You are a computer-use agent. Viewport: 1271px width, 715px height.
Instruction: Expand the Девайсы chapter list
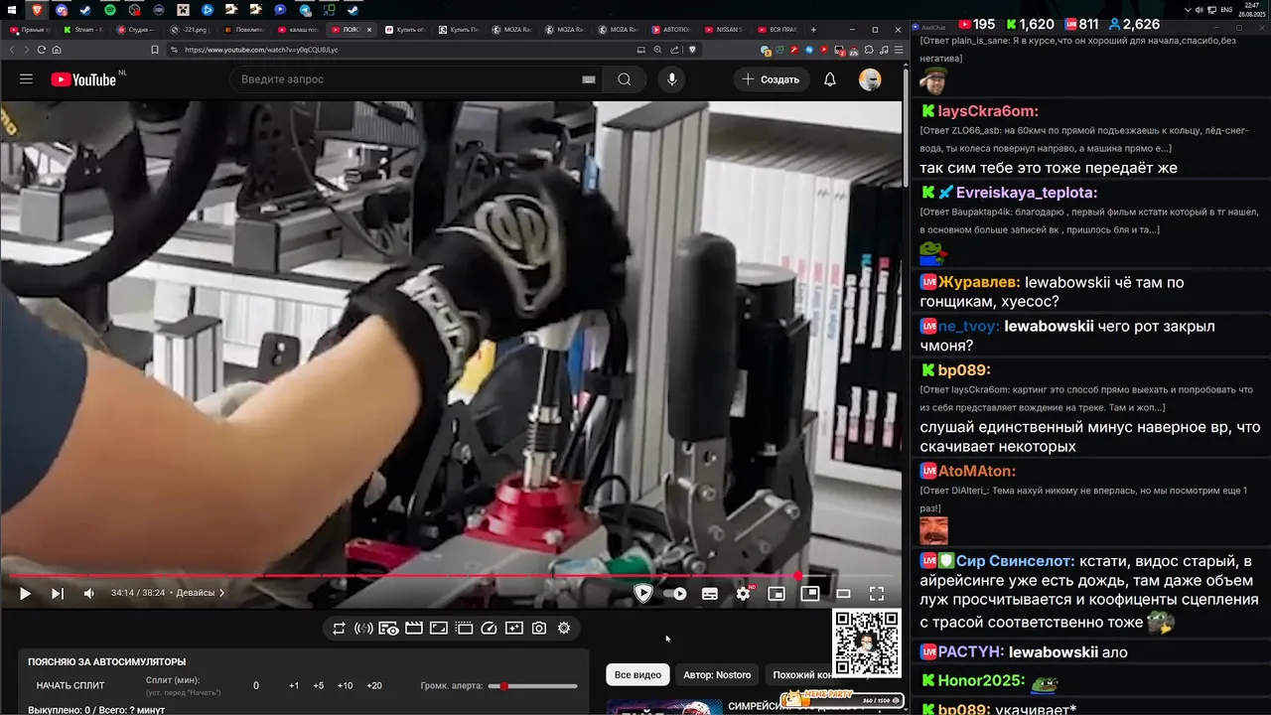point(201,593)
